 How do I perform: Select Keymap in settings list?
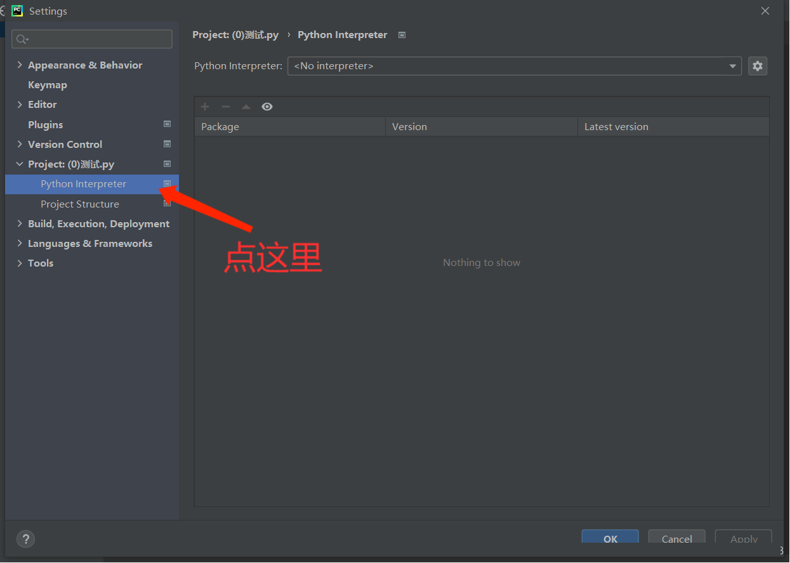coord(48,84)
